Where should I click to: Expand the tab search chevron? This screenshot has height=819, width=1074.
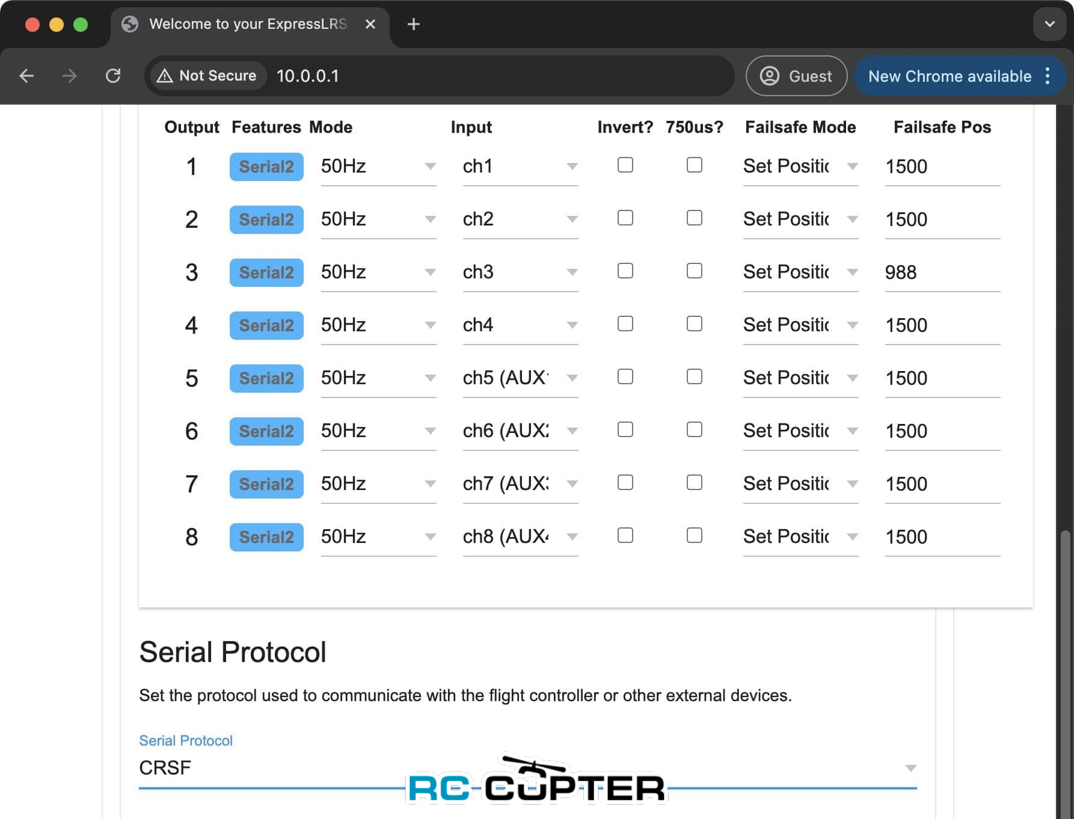(1049, 24)
